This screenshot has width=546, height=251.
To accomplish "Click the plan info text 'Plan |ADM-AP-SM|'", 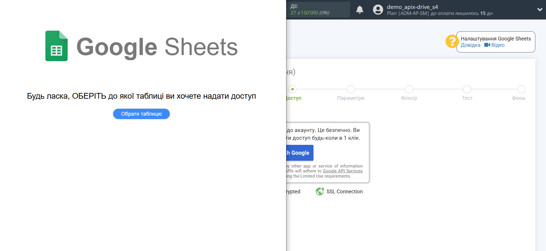I will pyautogui.click(x=408, y=13).
